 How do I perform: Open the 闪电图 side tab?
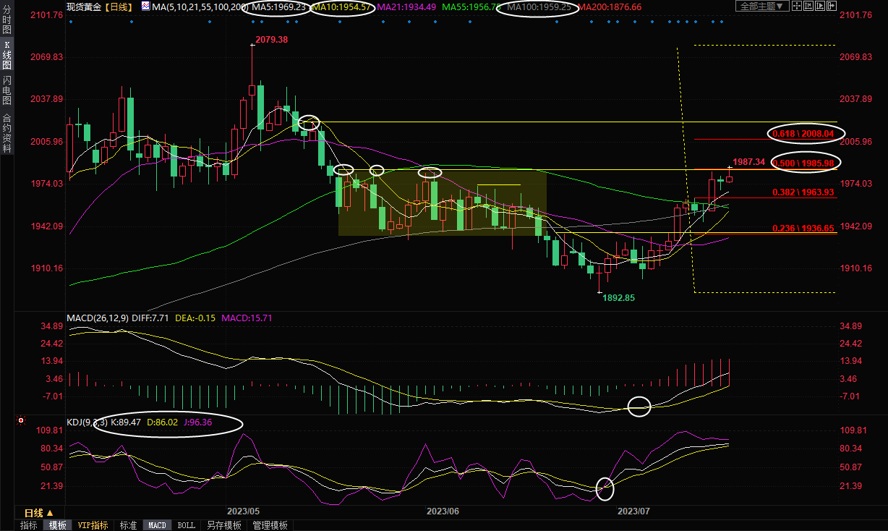click(7, 91)
